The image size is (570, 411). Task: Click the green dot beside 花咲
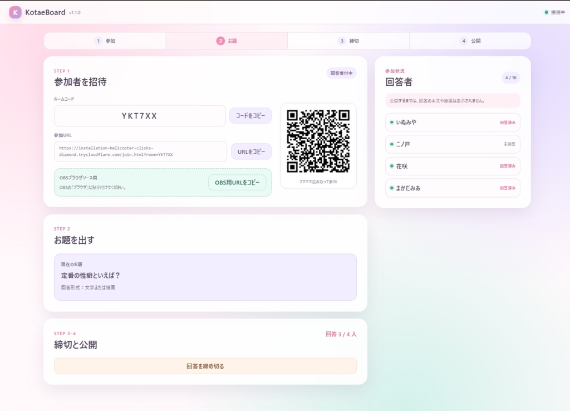(391, 166)
